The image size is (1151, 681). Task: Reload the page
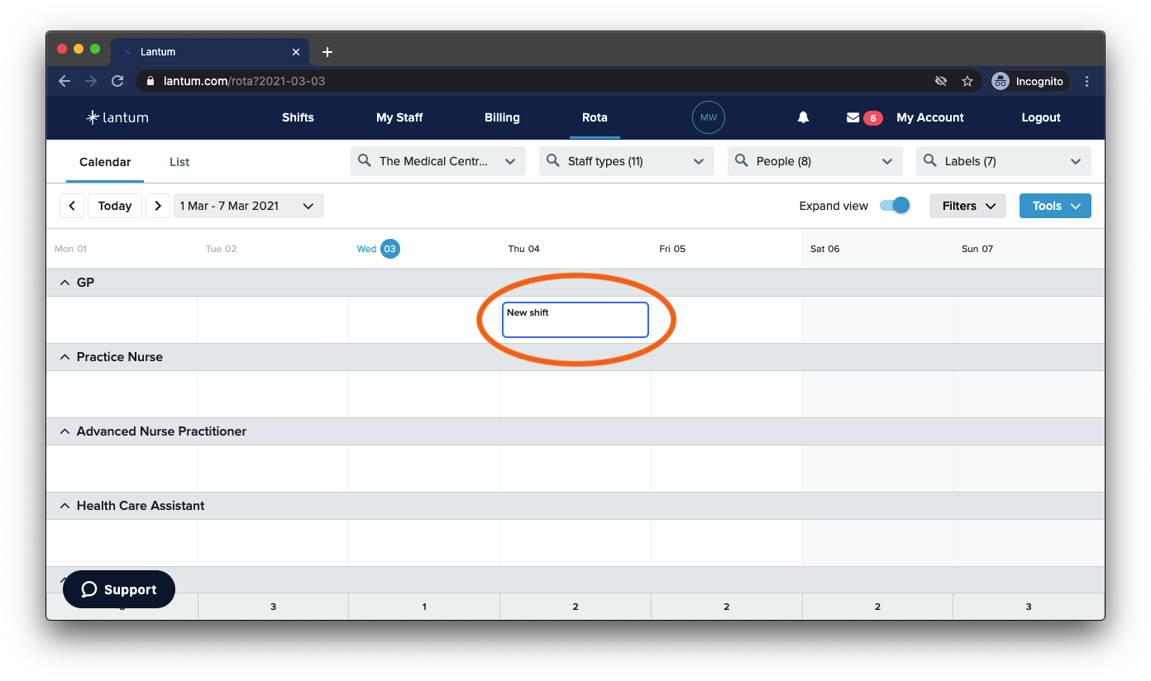(117, 81)
